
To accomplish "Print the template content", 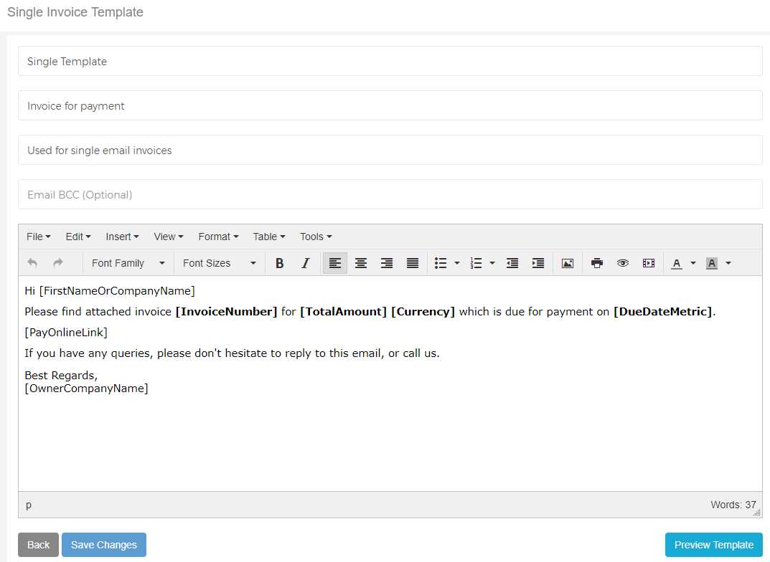I will (597, 263).
